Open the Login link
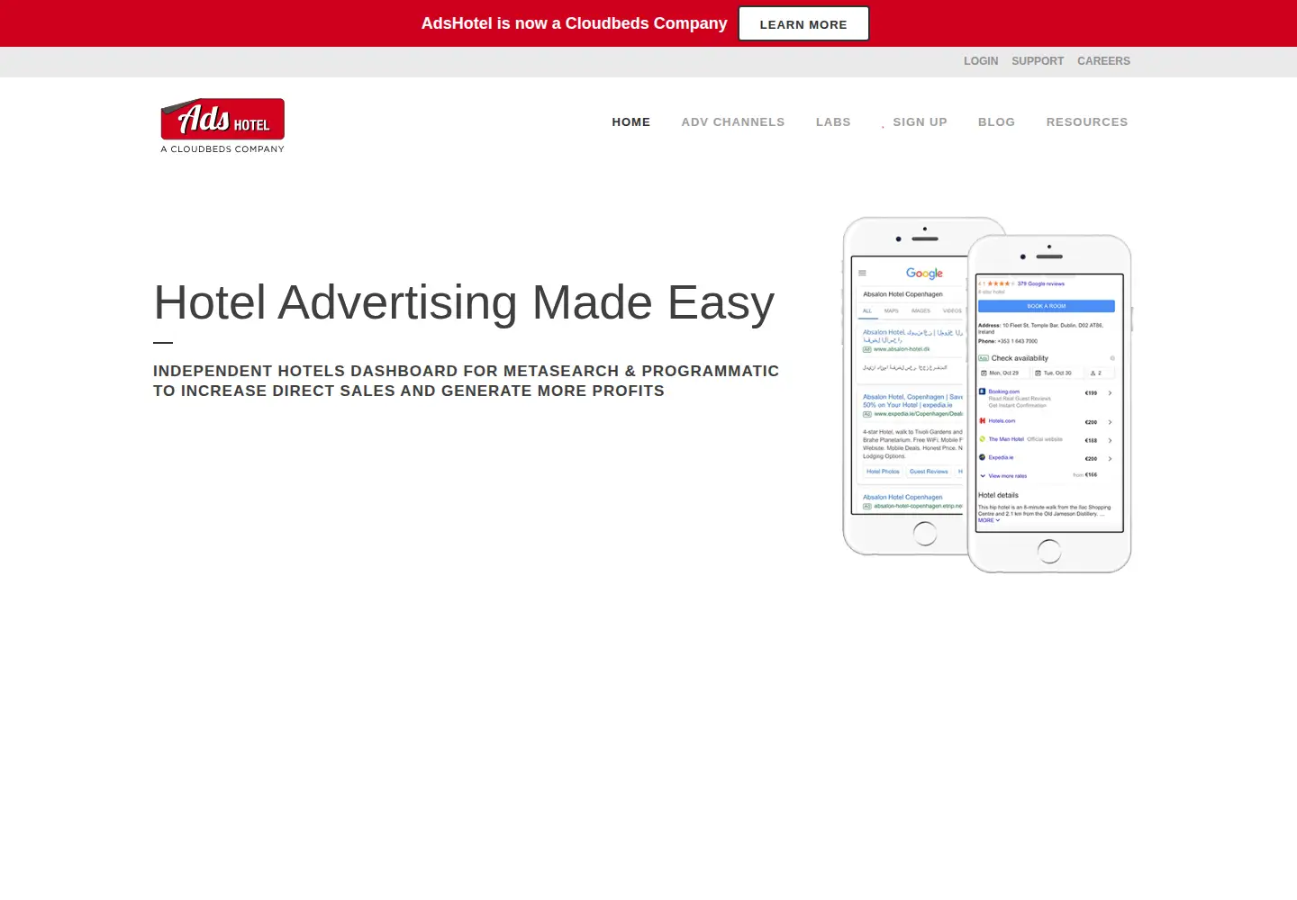This screenshot has height=900, width=1297. click(981, 61)
